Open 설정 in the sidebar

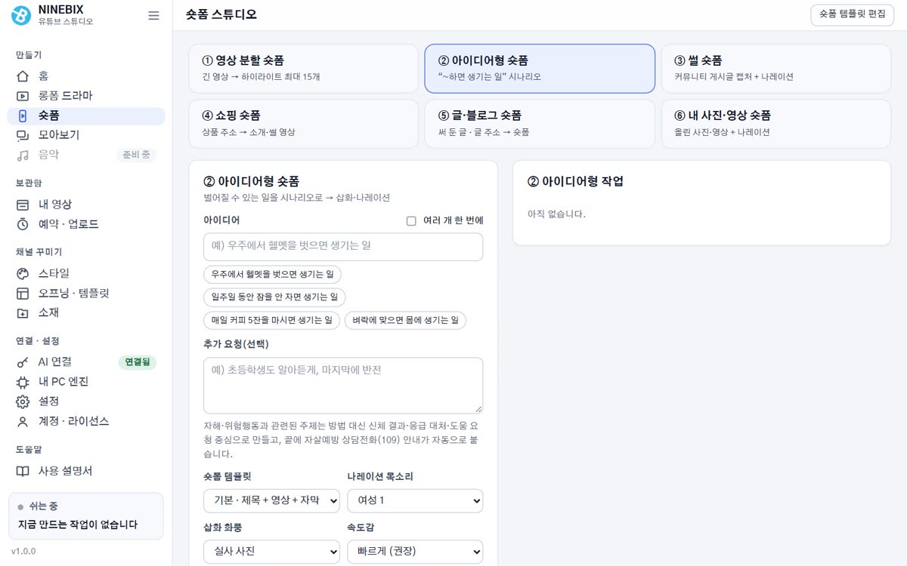pyautogui.click(x=86, y=401)
